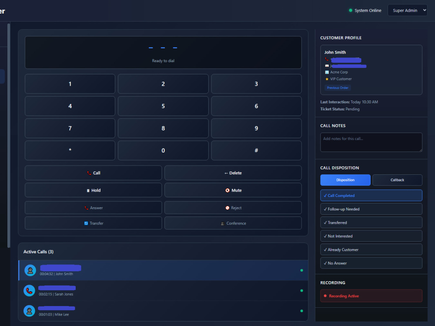Open the Super Admin role dropdown
The image size is (435, 326).
[x=407, y=10]
